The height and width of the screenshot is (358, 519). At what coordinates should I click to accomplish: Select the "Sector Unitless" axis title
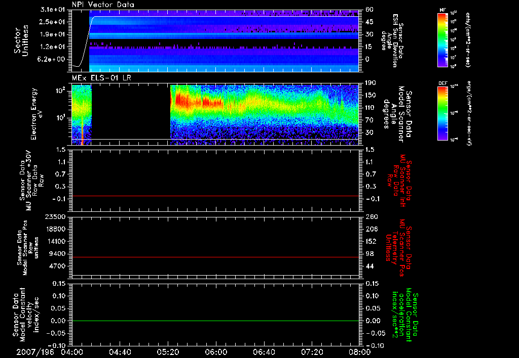click(x=21, y=40)
